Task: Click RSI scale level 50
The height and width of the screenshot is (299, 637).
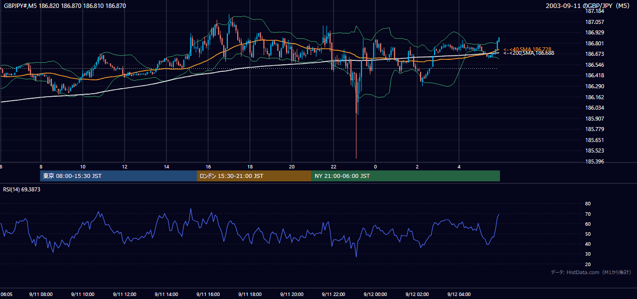Action: coord(588,234)
